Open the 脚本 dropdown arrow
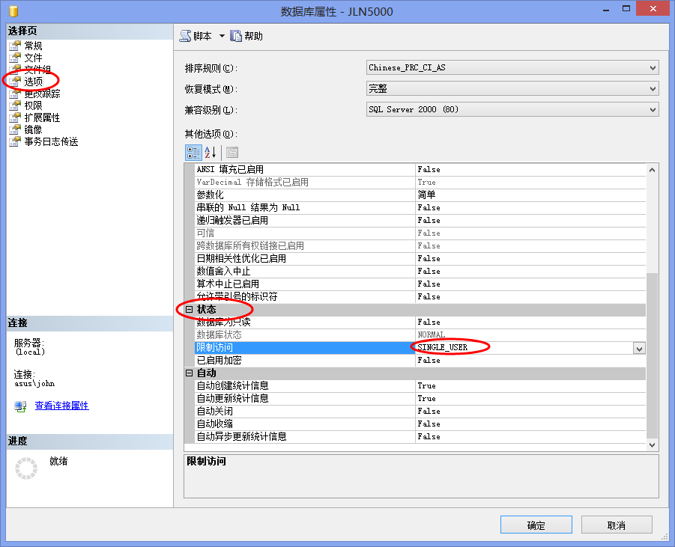The height and width of the screenshot is (547, 675). (222, 36)
